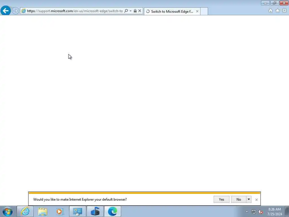Launch Windows Media Player from taskbar
Viewport: 289px width, 217px height.
tap(60, 211)
